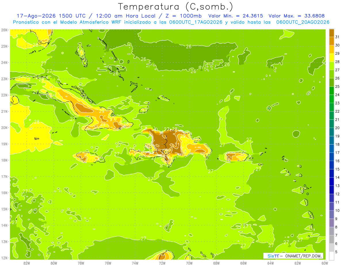Click the longitude axis label "64W"
345x267 pixels.
pos(271,263)
